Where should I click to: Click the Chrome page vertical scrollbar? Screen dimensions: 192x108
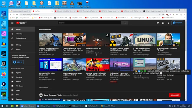click(x=186, y=36)
